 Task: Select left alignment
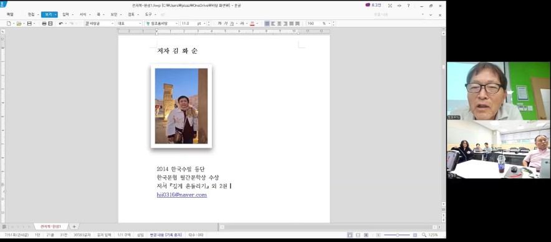click(x=273, y=24)
